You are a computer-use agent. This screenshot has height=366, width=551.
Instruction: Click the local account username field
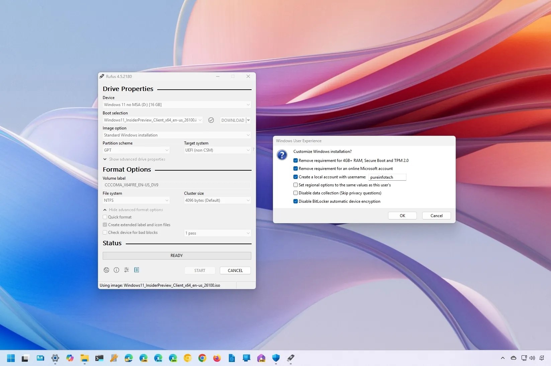[x=387, y=177]
